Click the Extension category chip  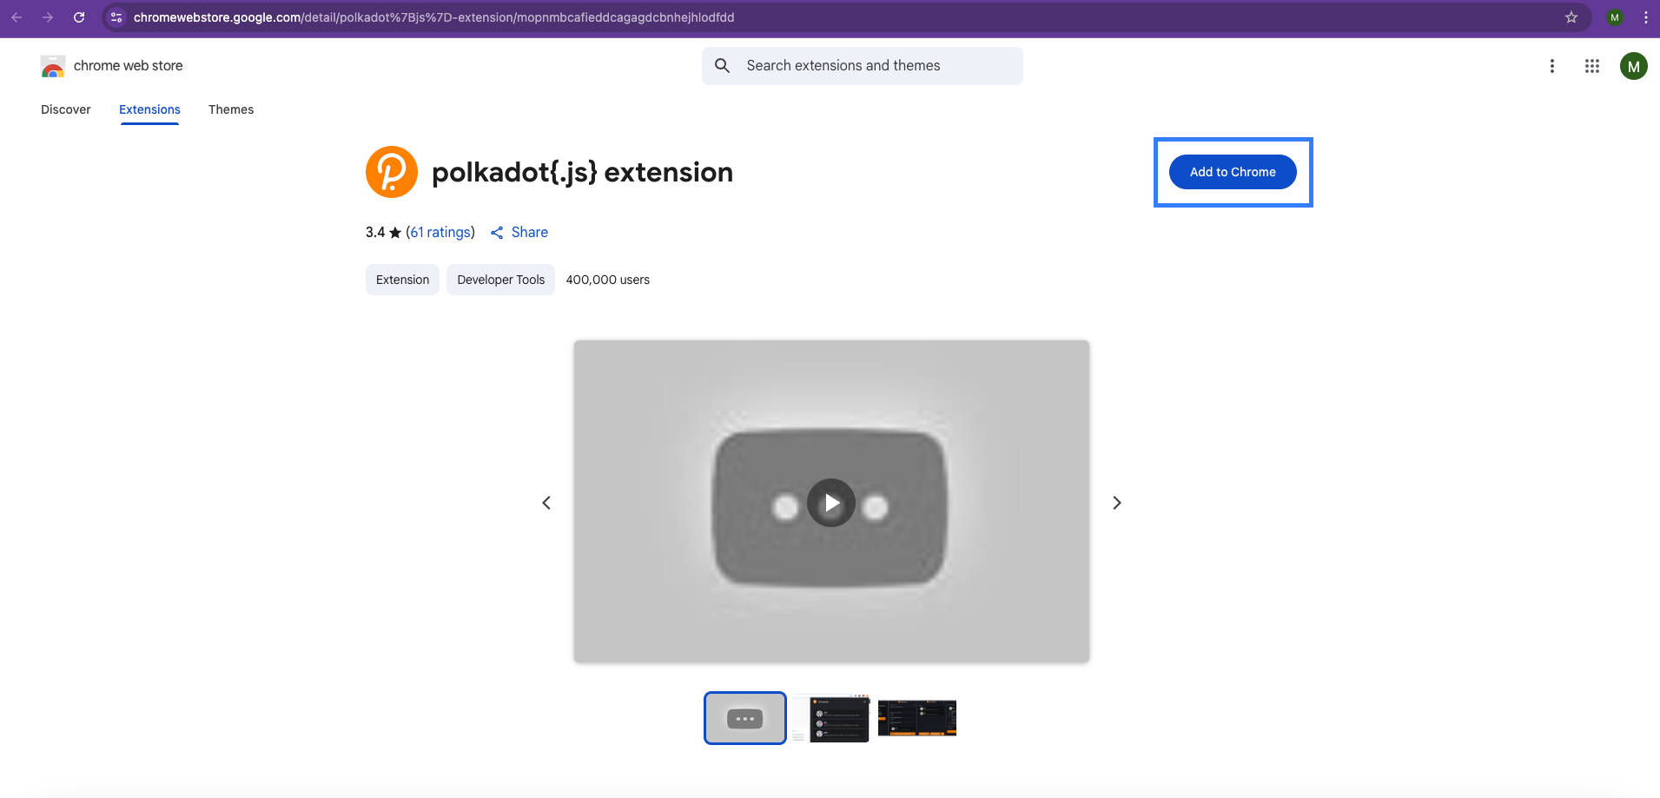(402, 280)
